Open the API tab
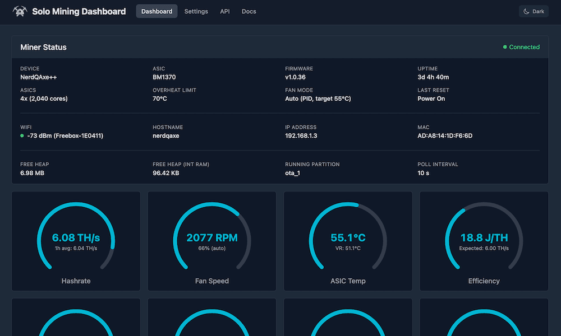Viewport: 561px width, 336px height. click(224, 11)
